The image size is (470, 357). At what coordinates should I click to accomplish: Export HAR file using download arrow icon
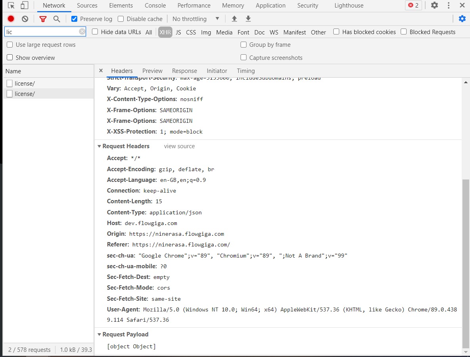248,19
